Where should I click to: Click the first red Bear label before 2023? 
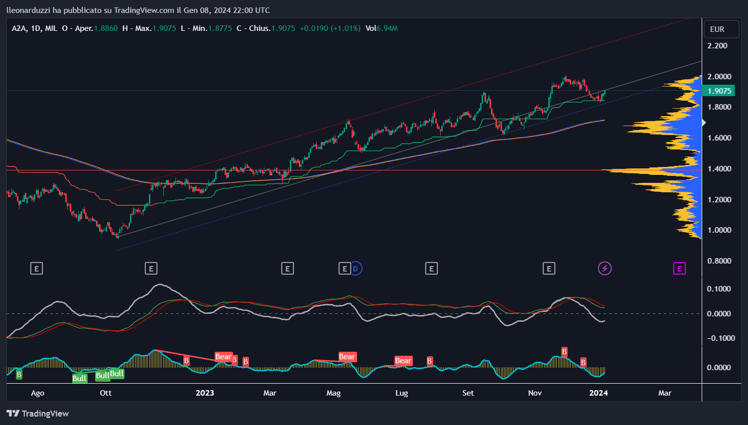223,357
